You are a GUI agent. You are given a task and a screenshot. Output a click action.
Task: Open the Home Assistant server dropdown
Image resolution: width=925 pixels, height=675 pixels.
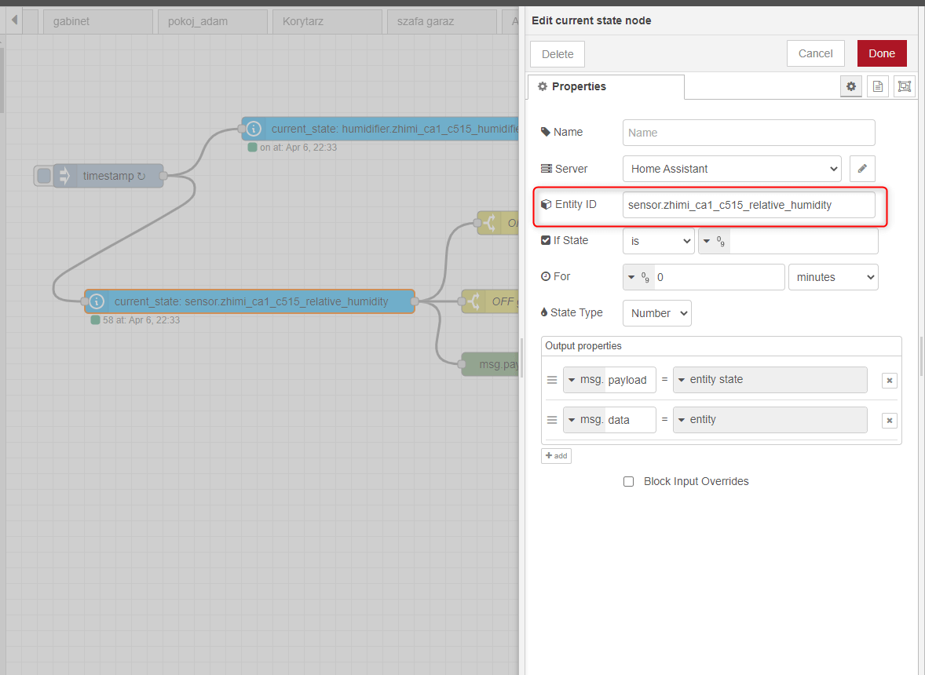732,168
